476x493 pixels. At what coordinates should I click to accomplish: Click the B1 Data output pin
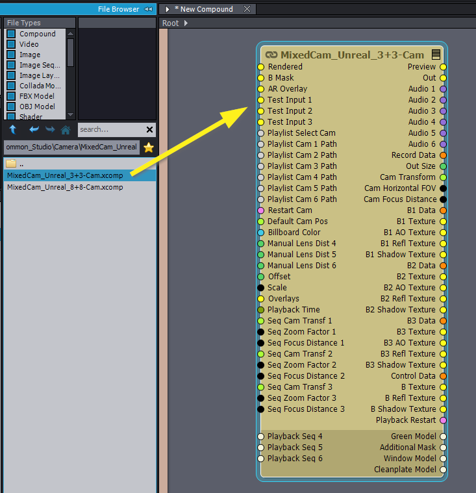(x=443, y=210)
